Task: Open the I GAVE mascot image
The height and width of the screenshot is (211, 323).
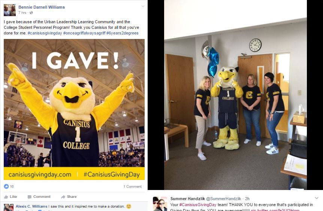Action: (74, 109)
